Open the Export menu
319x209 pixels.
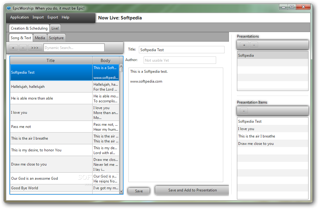pos(53,17)
